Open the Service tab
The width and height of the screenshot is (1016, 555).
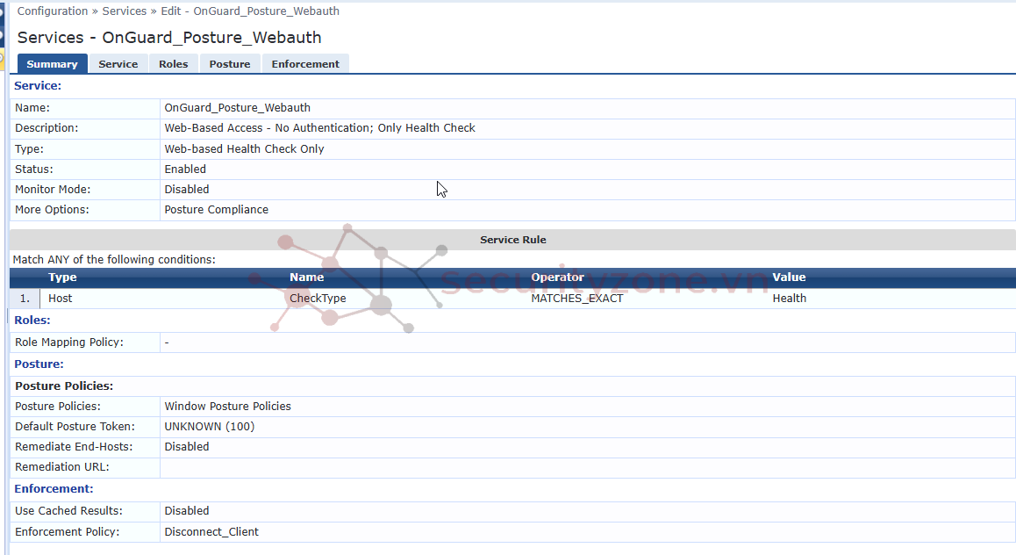point(118,64)
